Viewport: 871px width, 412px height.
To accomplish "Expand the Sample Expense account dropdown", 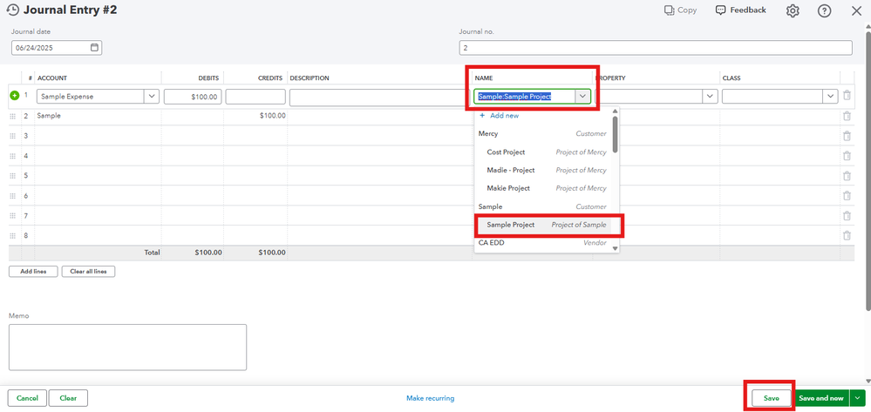I will 152,97.
